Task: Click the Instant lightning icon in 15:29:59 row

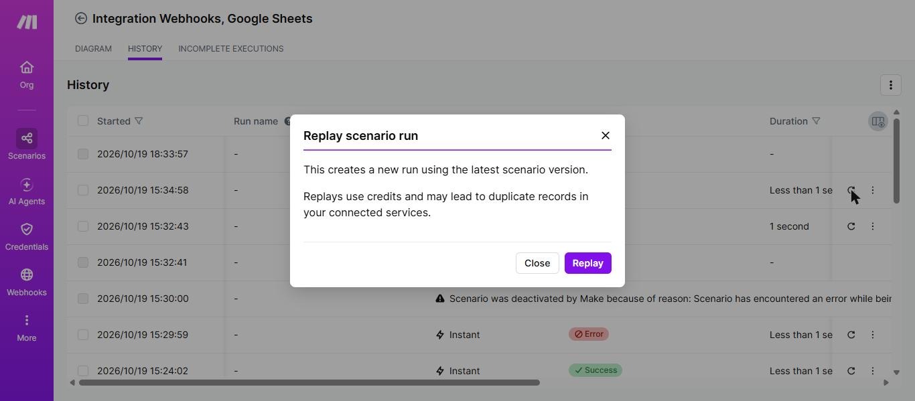Action: point(440,335)
